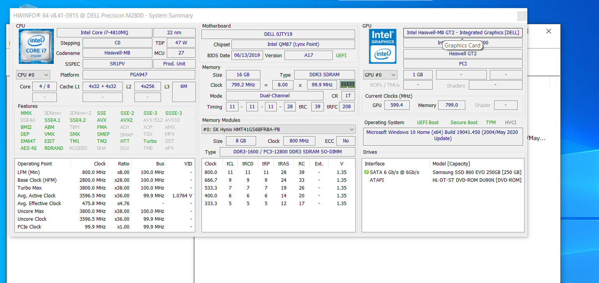This screenshot has height=283, width=599.
Task: Select the Cache L1 value 4x32 + 4x32
Action: pyautogui.click(x=102, y=86)
